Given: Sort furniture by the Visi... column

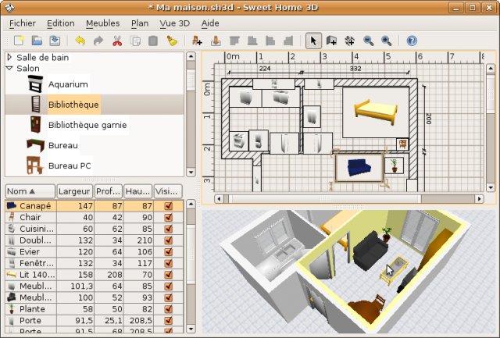Looking at the screenshot, I should pyautogui.click(x=168, y=191).
